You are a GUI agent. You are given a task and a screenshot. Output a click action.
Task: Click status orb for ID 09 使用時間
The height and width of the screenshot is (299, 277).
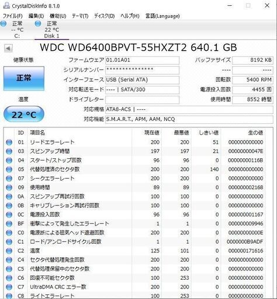(x=9, y=187)
